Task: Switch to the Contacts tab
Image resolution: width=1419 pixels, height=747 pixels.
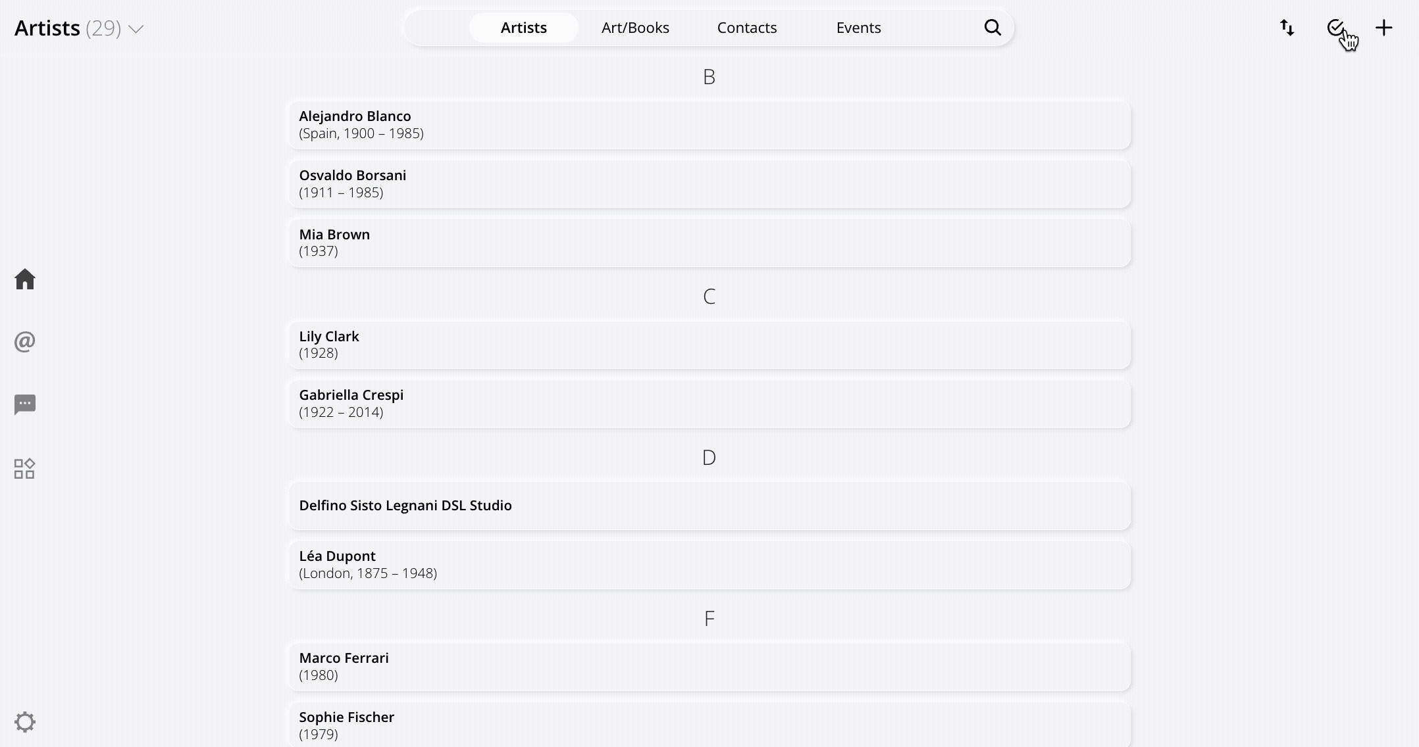Action: [x=747, y=28]
